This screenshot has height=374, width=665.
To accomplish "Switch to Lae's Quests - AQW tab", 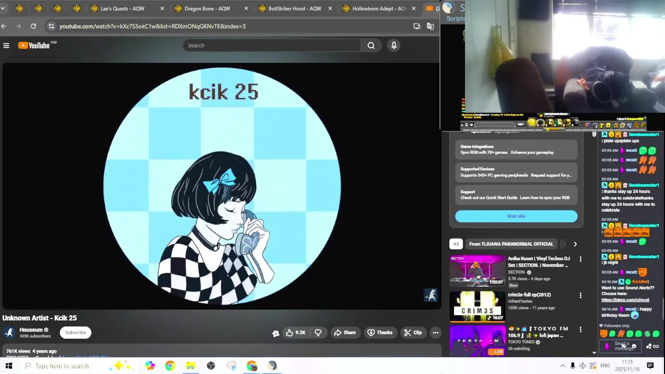I will pyautogui.click(x=127, y=8).
